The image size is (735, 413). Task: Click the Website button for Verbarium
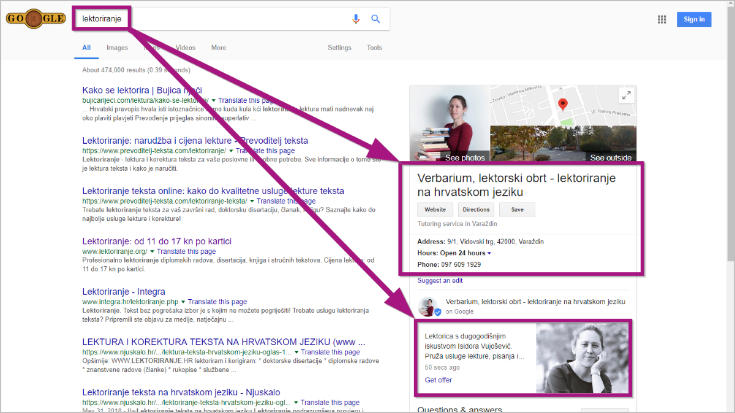tap(435, 210)
